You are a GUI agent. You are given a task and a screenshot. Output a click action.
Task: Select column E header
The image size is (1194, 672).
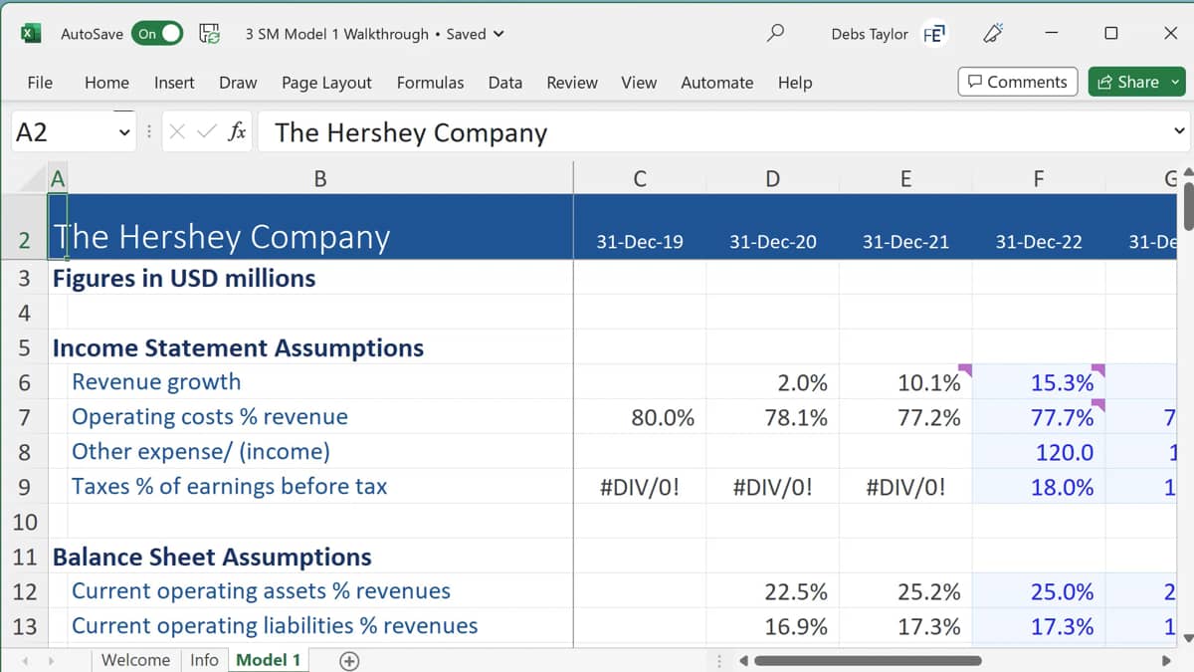tap(905, 179)
